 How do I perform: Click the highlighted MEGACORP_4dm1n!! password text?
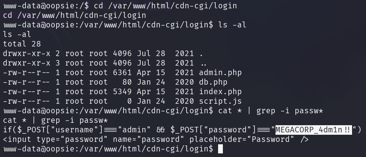click(313, 130)
